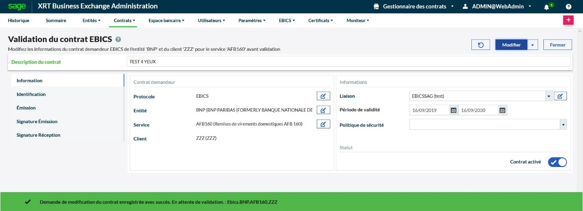Open the help question mark in header
The height and width of the screenshot is (211, 583).
pyautogui.click(x=569, y=7)
